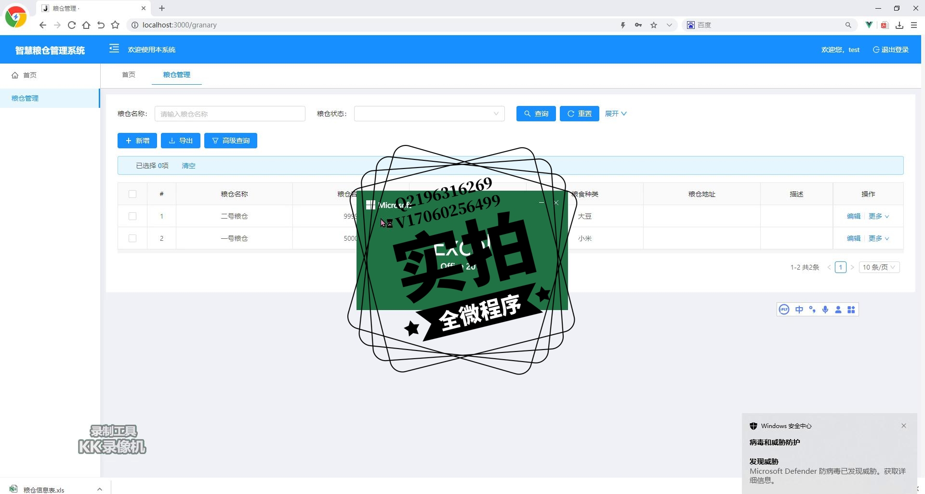Expand more filters with 展开
The width and height of the screenshot is (925, 494).
(616, 114)
